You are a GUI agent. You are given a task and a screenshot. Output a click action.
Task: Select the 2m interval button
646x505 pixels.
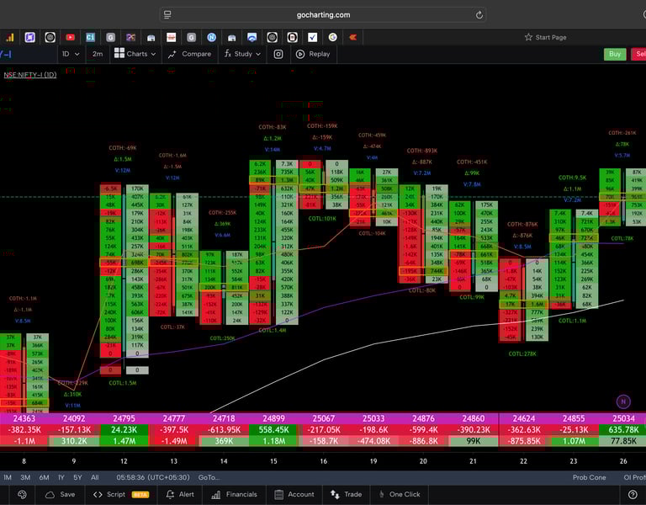(98, 54)
